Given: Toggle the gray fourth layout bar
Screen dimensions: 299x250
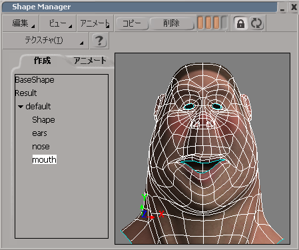Looking at the screenshot, I should point(224,23).
